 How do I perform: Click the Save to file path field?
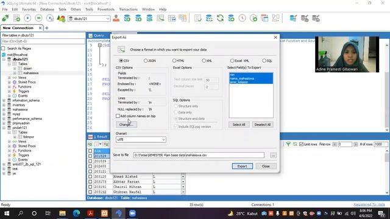click(x=199, y=155)
